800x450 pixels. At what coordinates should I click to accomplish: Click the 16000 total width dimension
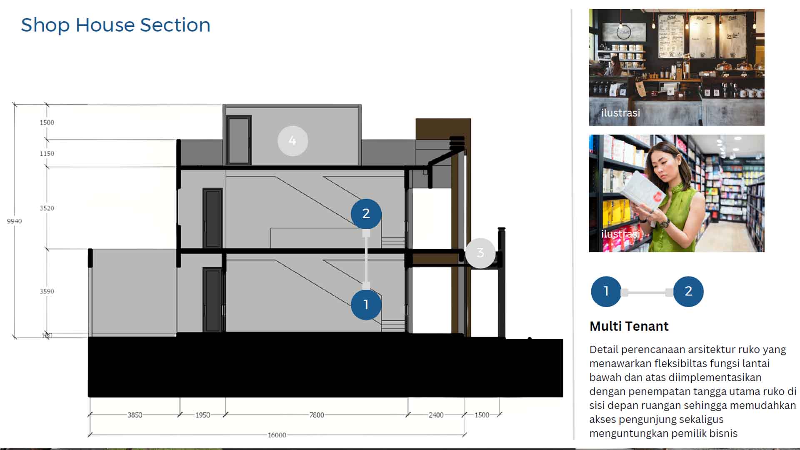click(x=277, y=435)
